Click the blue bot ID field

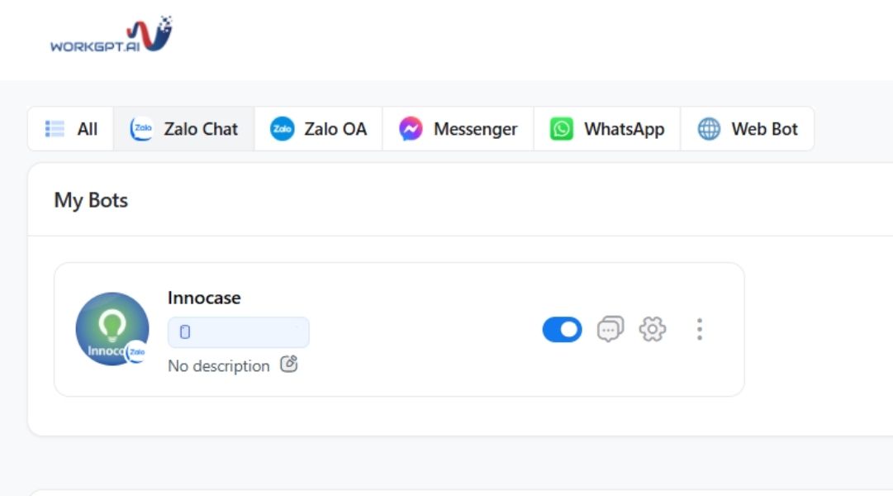239,332
